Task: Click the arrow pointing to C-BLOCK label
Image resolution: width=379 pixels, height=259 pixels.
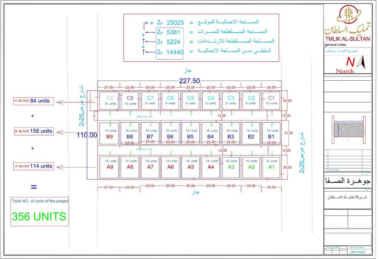Action: pyautogui.click(x=75, y=102)
